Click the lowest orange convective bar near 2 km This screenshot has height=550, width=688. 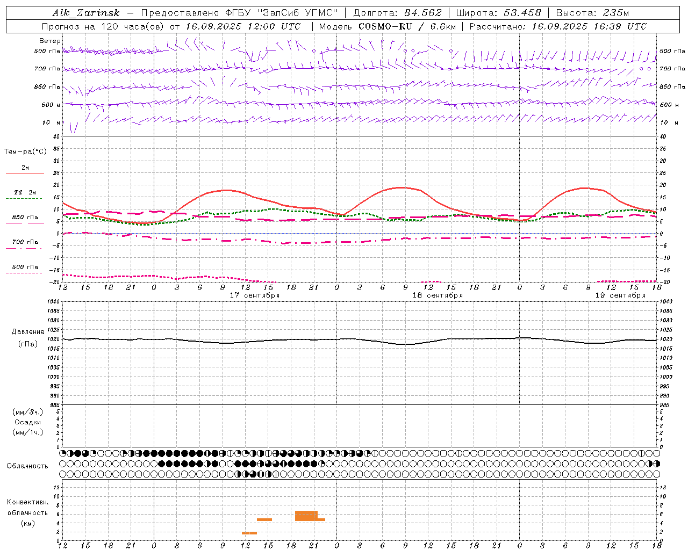249,533
